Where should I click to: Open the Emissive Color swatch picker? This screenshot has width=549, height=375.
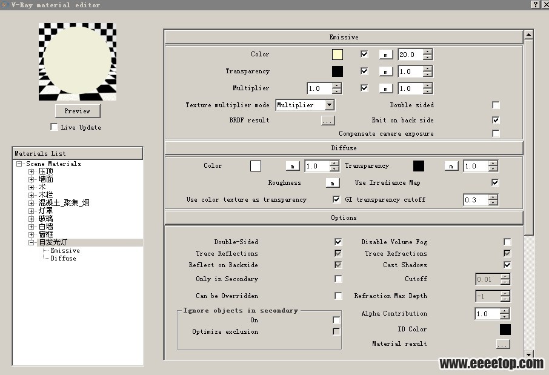click(x=337, y=55)
